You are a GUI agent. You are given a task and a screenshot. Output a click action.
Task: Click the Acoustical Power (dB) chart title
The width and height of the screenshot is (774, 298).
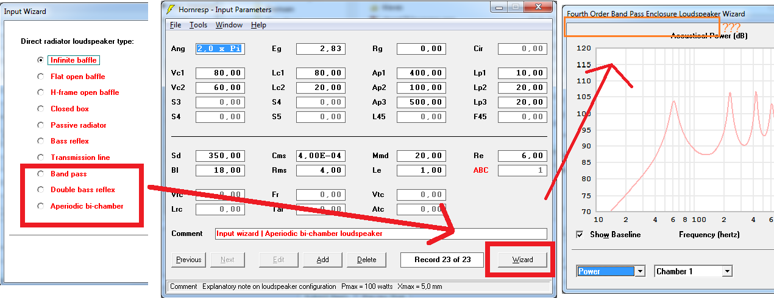point(709,36)
